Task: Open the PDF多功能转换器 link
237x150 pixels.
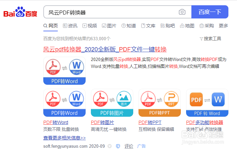Action: (x=205, y=122)
